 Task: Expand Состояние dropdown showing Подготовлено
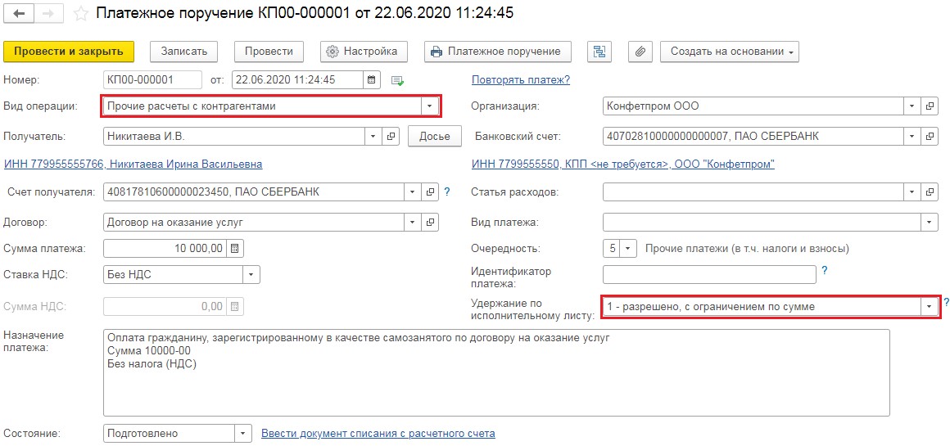point(243,433)
